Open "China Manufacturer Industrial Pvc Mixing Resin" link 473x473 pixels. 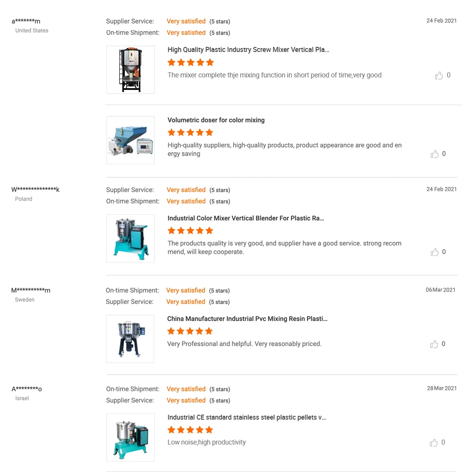247,319
